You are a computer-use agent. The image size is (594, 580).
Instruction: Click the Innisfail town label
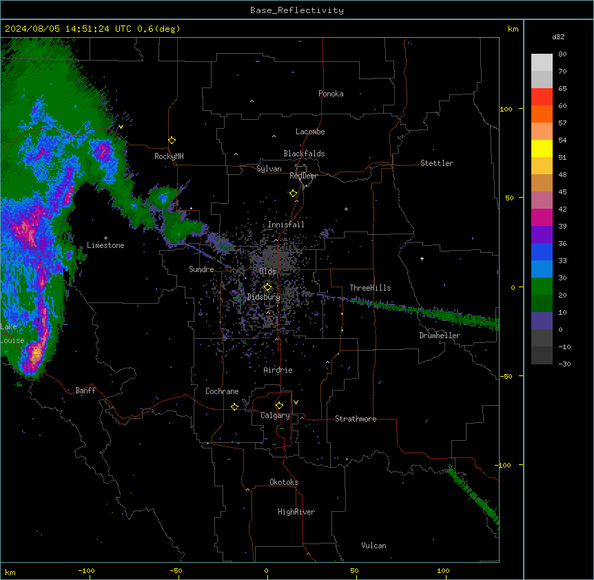pyautogui.click(x=286, y=225)
